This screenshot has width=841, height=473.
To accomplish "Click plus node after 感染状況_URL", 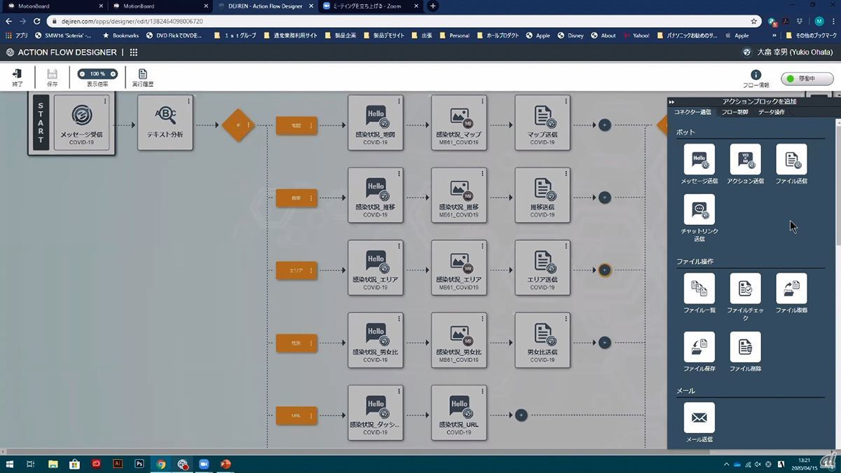I will coord(521,416).
